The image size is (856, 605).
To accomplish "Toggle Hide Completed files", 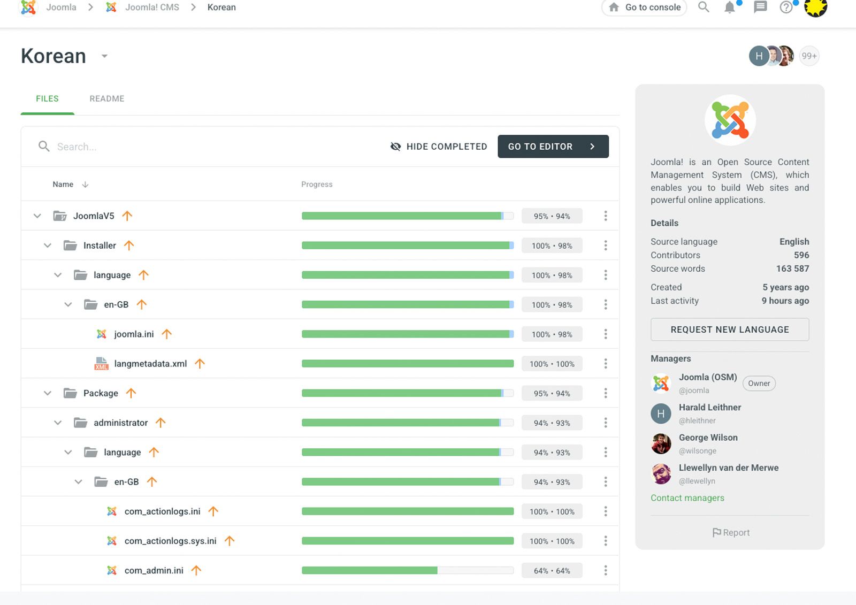I will (x=439, y=147).
